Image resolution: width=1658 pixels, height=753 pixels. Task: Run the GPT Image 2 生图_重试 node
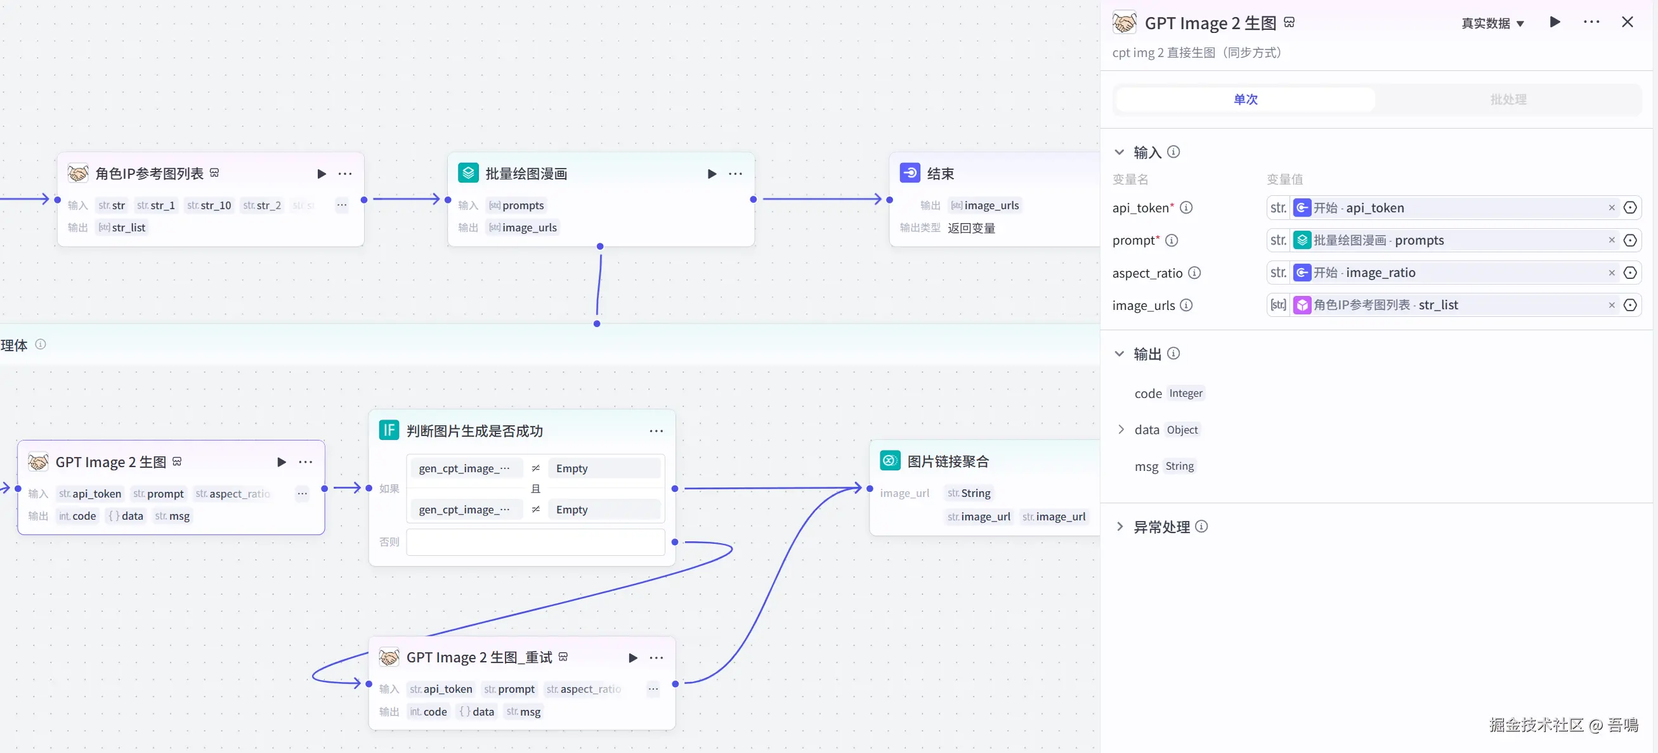(x=633, y=657)
